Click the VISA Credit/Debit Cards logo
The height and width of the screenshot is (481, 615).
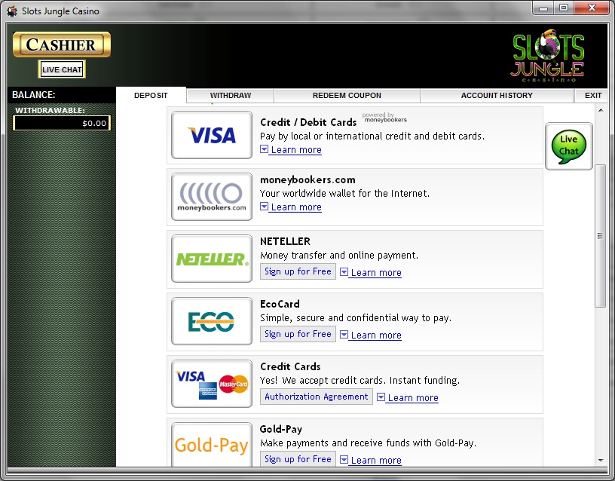[x=212, y=136]
